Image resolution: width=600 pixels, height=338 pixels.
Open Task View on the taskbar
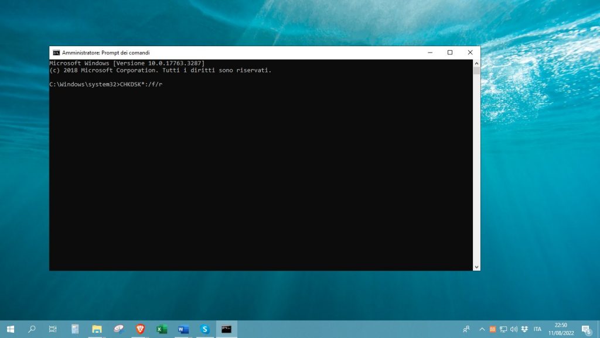(x=53, y=329)
